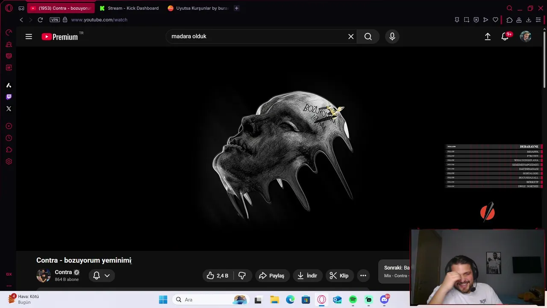Switch to Uyutsa Kurşunlar tab
Image resolution: width=547 pixels, height=308 pixels.
click(198, 8)
